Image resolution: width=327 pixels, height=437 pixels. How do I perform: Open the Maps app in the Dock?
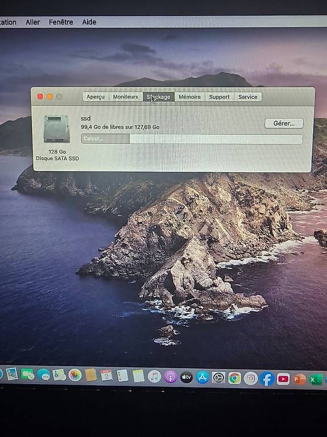pyautogui.click(x=59, y=375)
